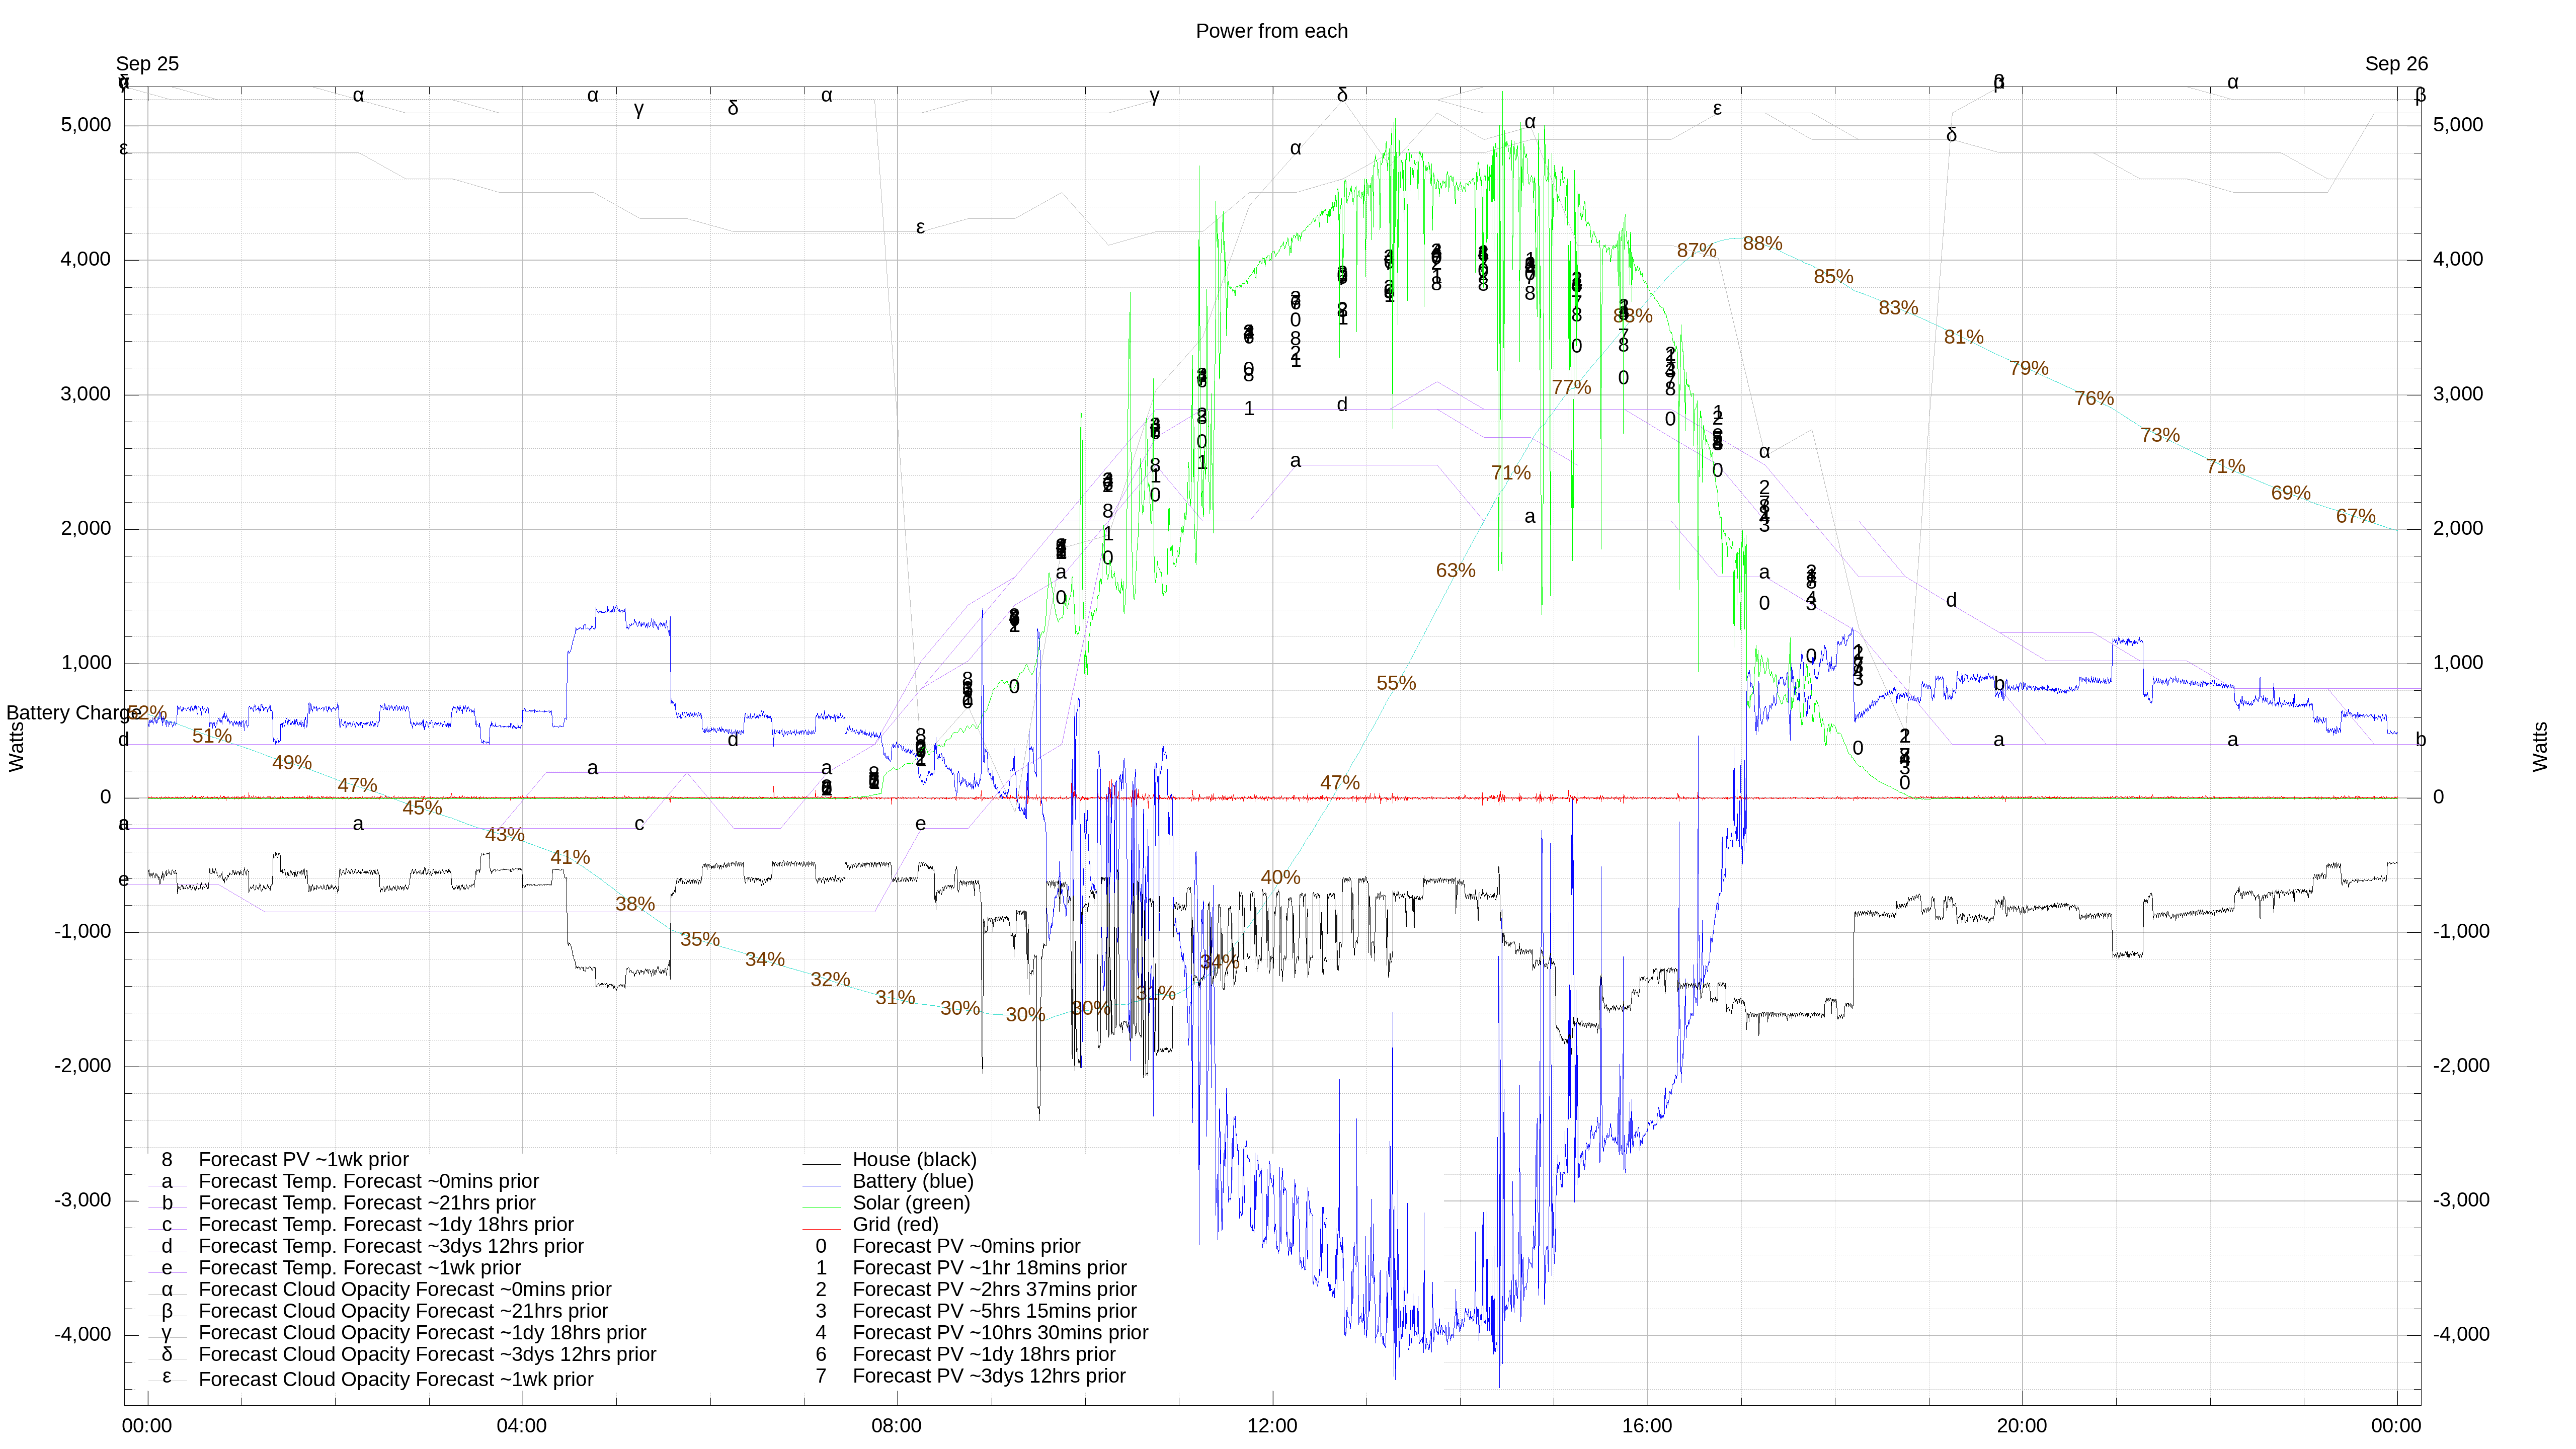Click the '55%' battery charge label
The width and height of the screenshot is (2576, 1449).
point(1396,684)
